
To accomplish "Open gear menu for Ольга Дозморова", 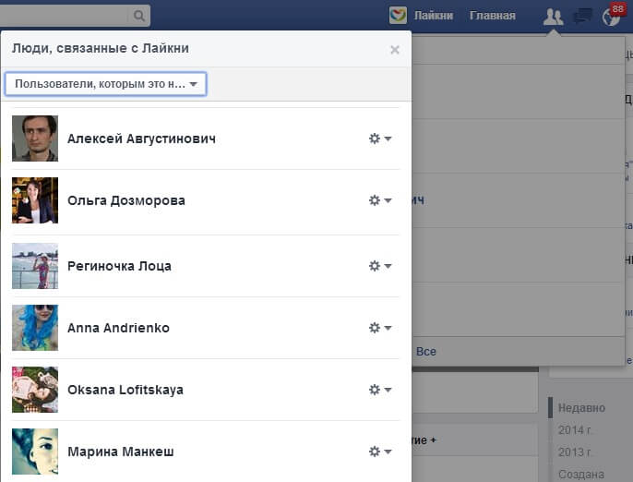I will click(380, 200).
